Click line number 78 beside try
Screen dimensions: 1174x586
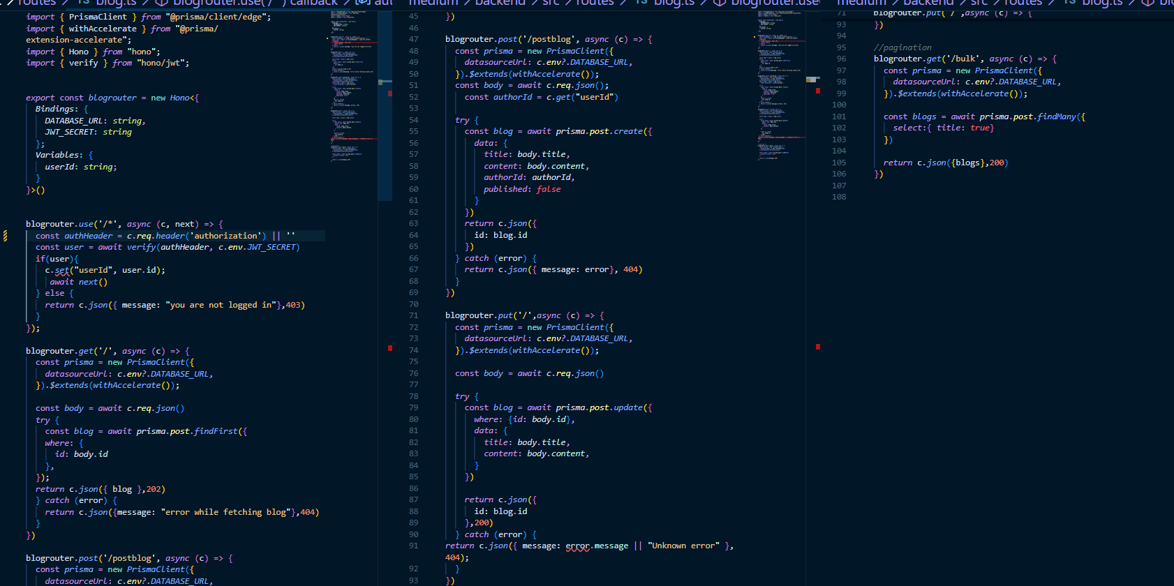[414, 396]
